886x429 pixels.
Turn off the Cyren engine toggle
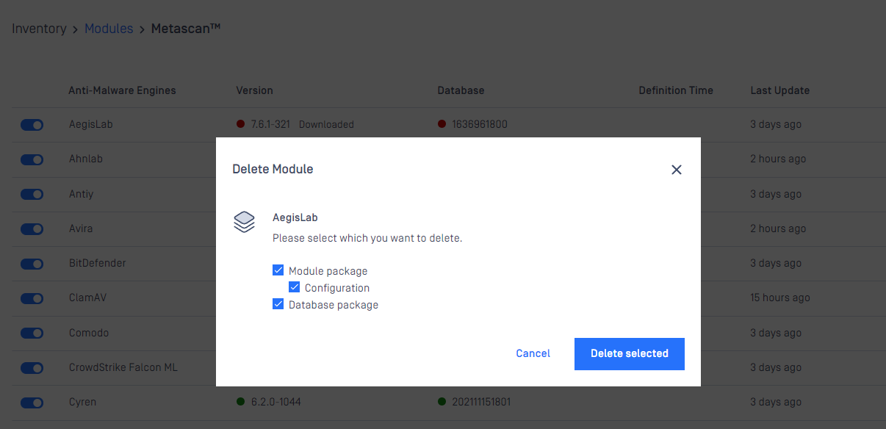click(x=32, y=403)
